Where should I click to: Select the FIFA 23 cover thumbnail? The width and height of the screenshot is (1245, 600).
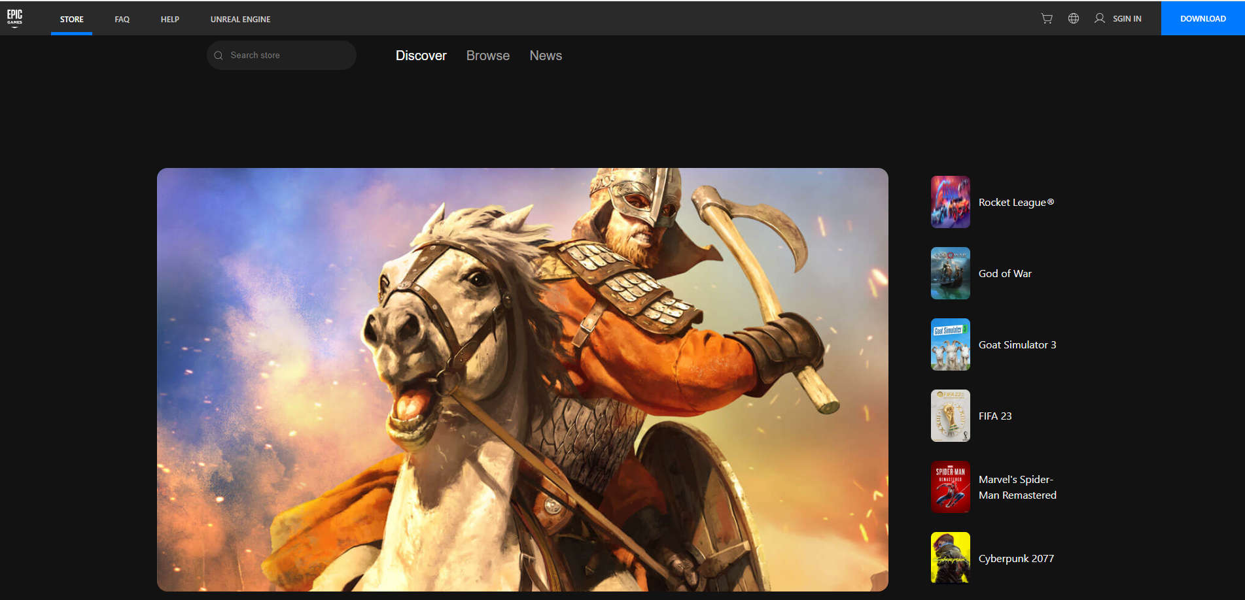point(951,416)
